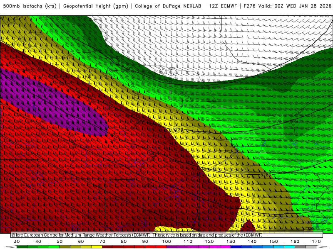Click the 140 knot legend label
This screenshot has width=333, height=249.
point(252,242)
